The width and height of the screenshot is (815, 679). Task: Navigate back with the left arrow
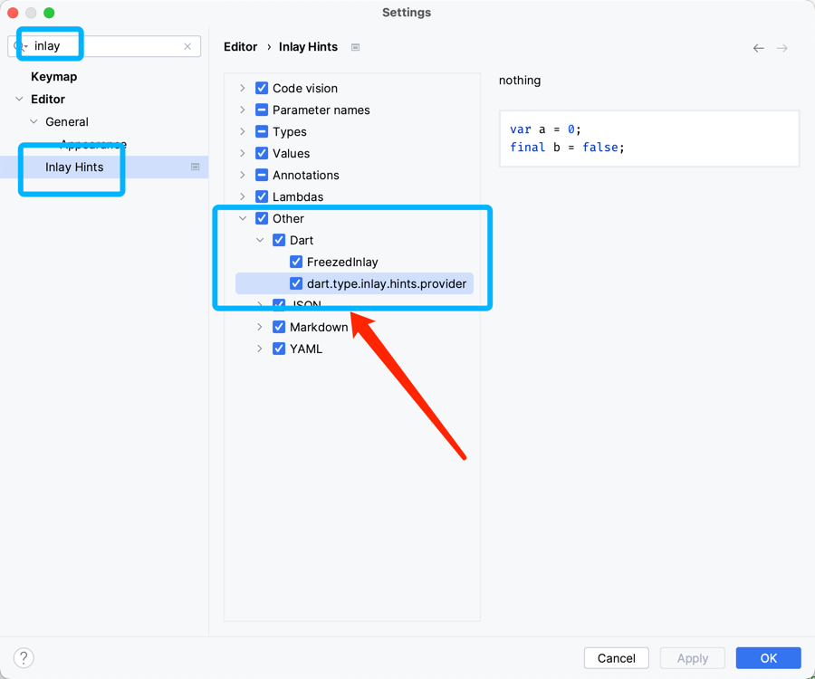(x=758, y=48)
